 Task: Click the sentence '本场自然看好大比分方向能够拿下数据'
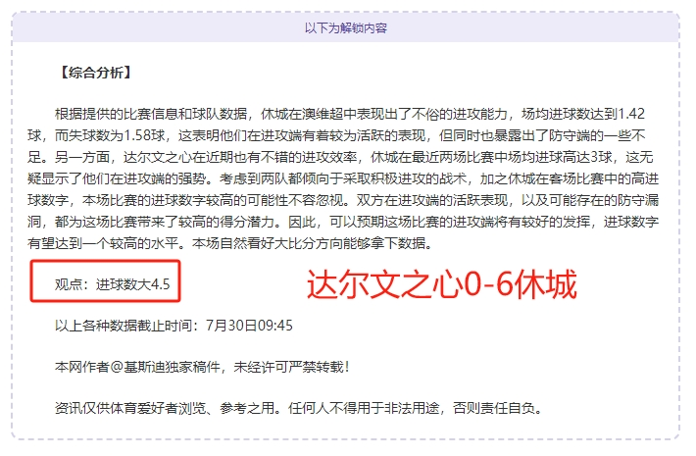coord(309,243)
